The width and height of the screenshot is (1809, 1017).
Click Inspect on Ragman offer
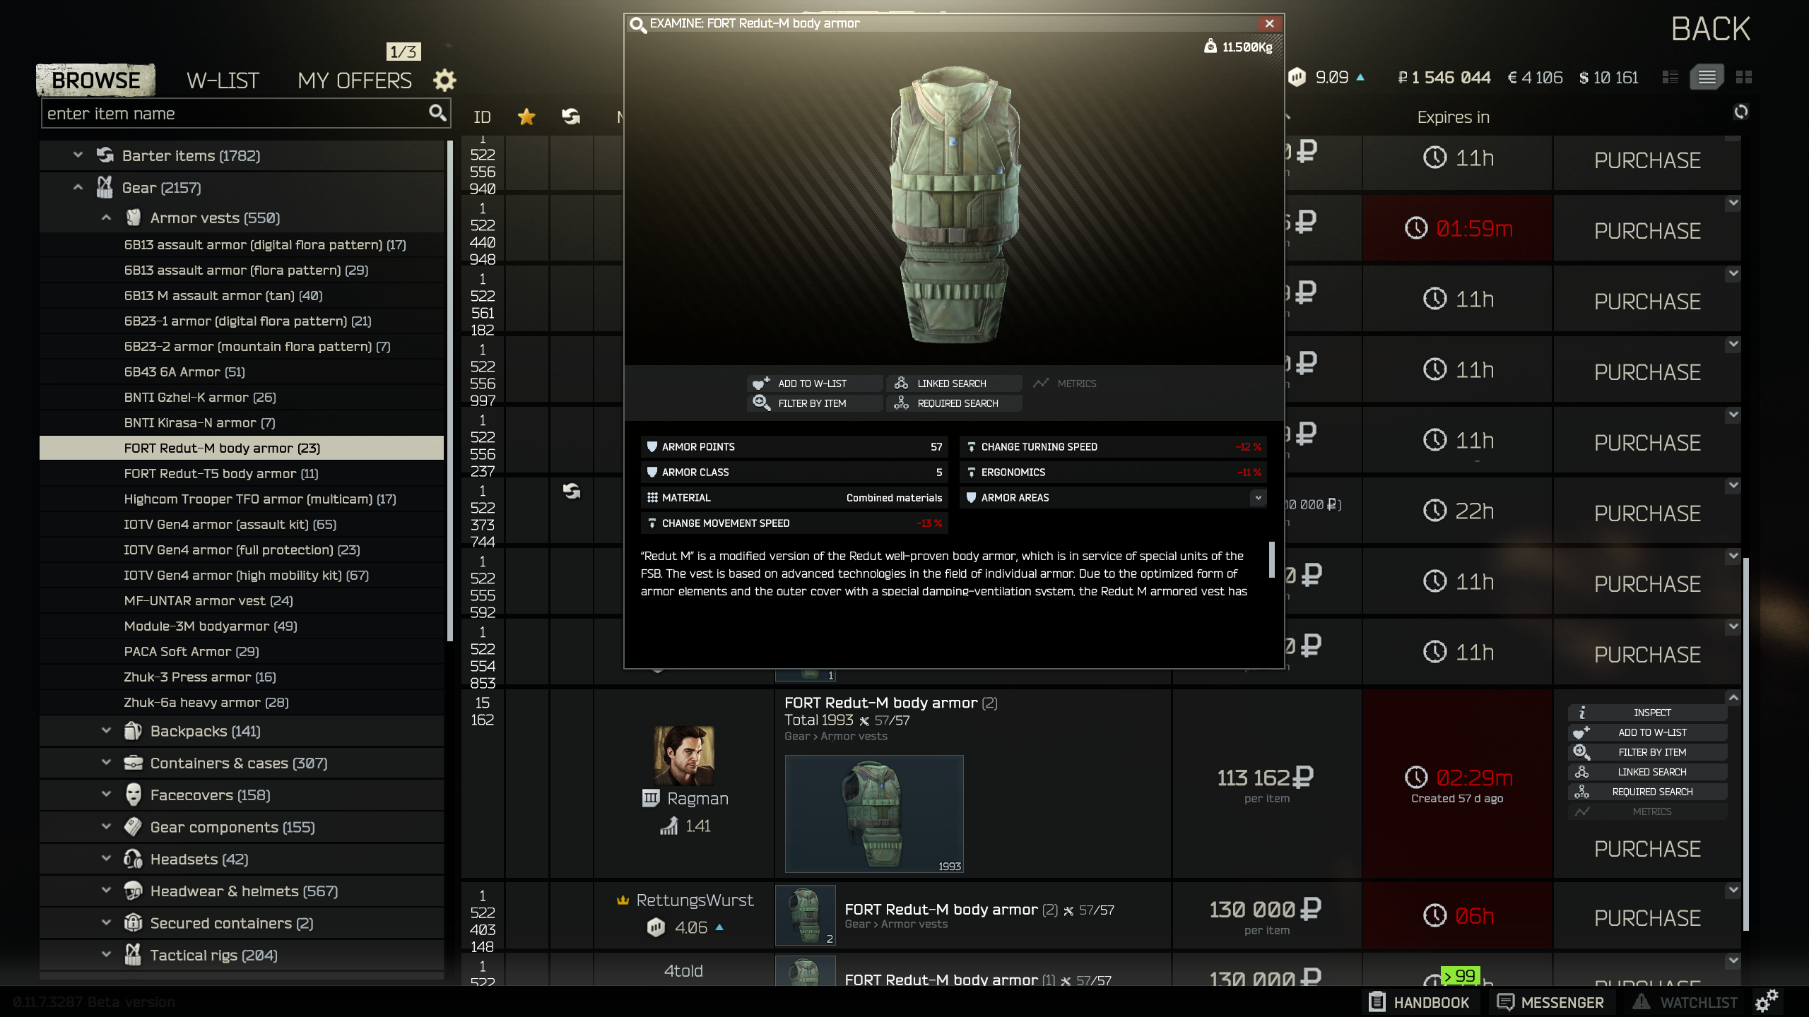(x=1648, y=713)
